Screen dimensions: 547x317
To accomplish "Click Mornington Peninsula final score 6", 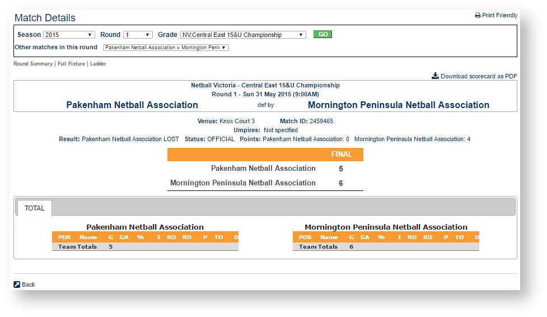I will tap(341, 183).
